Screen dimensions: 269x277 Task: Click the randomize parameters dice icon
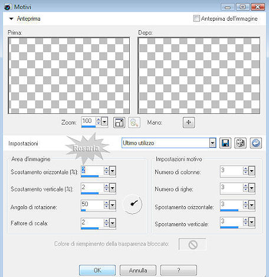(240, 143)
